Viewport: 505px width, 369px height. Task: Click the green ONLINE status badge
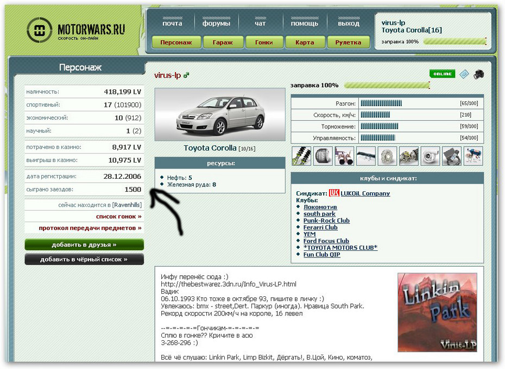point(442,74)
